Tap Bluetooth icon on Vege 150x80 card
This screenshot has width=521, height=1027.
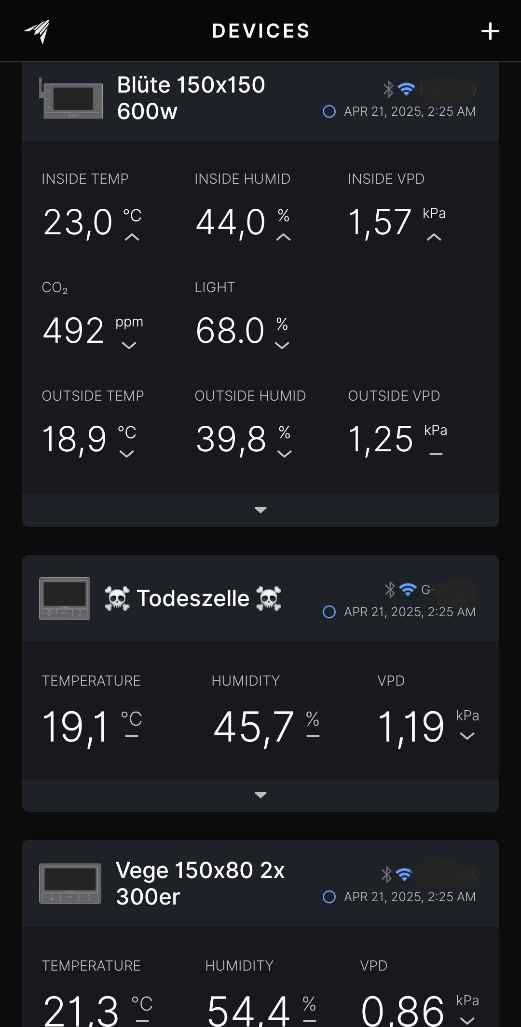pyautogui.click(x=386, y=874)
